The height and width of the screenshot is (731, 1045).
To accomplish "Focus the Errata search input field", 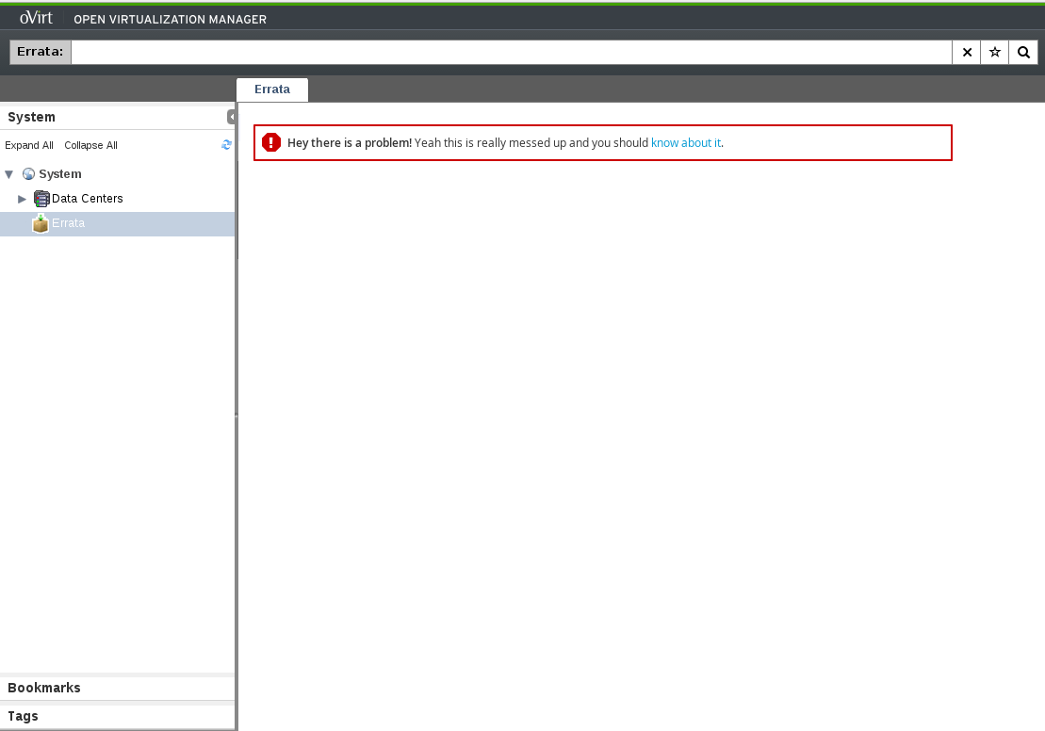I will pyautogui.click(x=511, y=53).
